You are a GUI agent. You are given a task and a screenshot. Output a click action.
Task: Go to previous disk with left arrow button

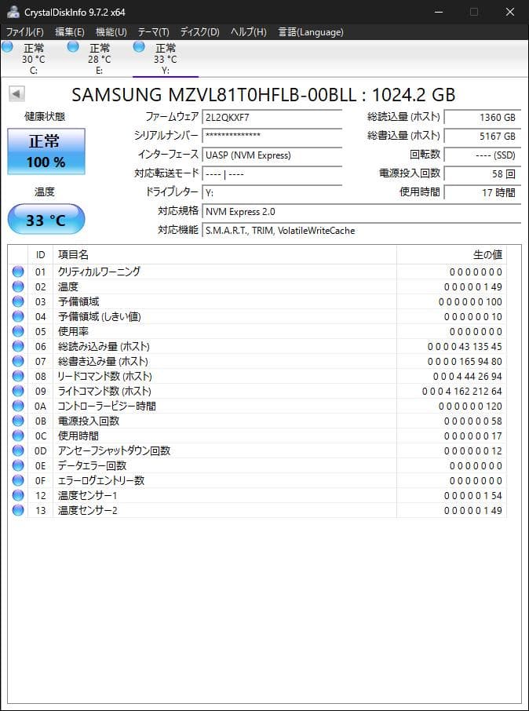point(16,94)
